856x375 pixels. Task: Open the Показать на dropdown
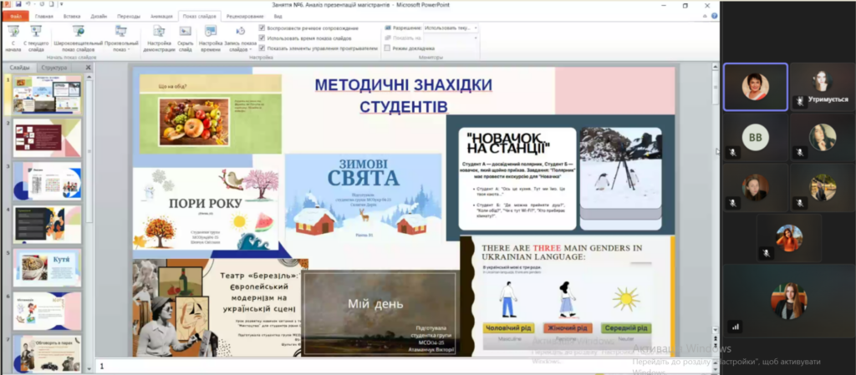[451, 38]
